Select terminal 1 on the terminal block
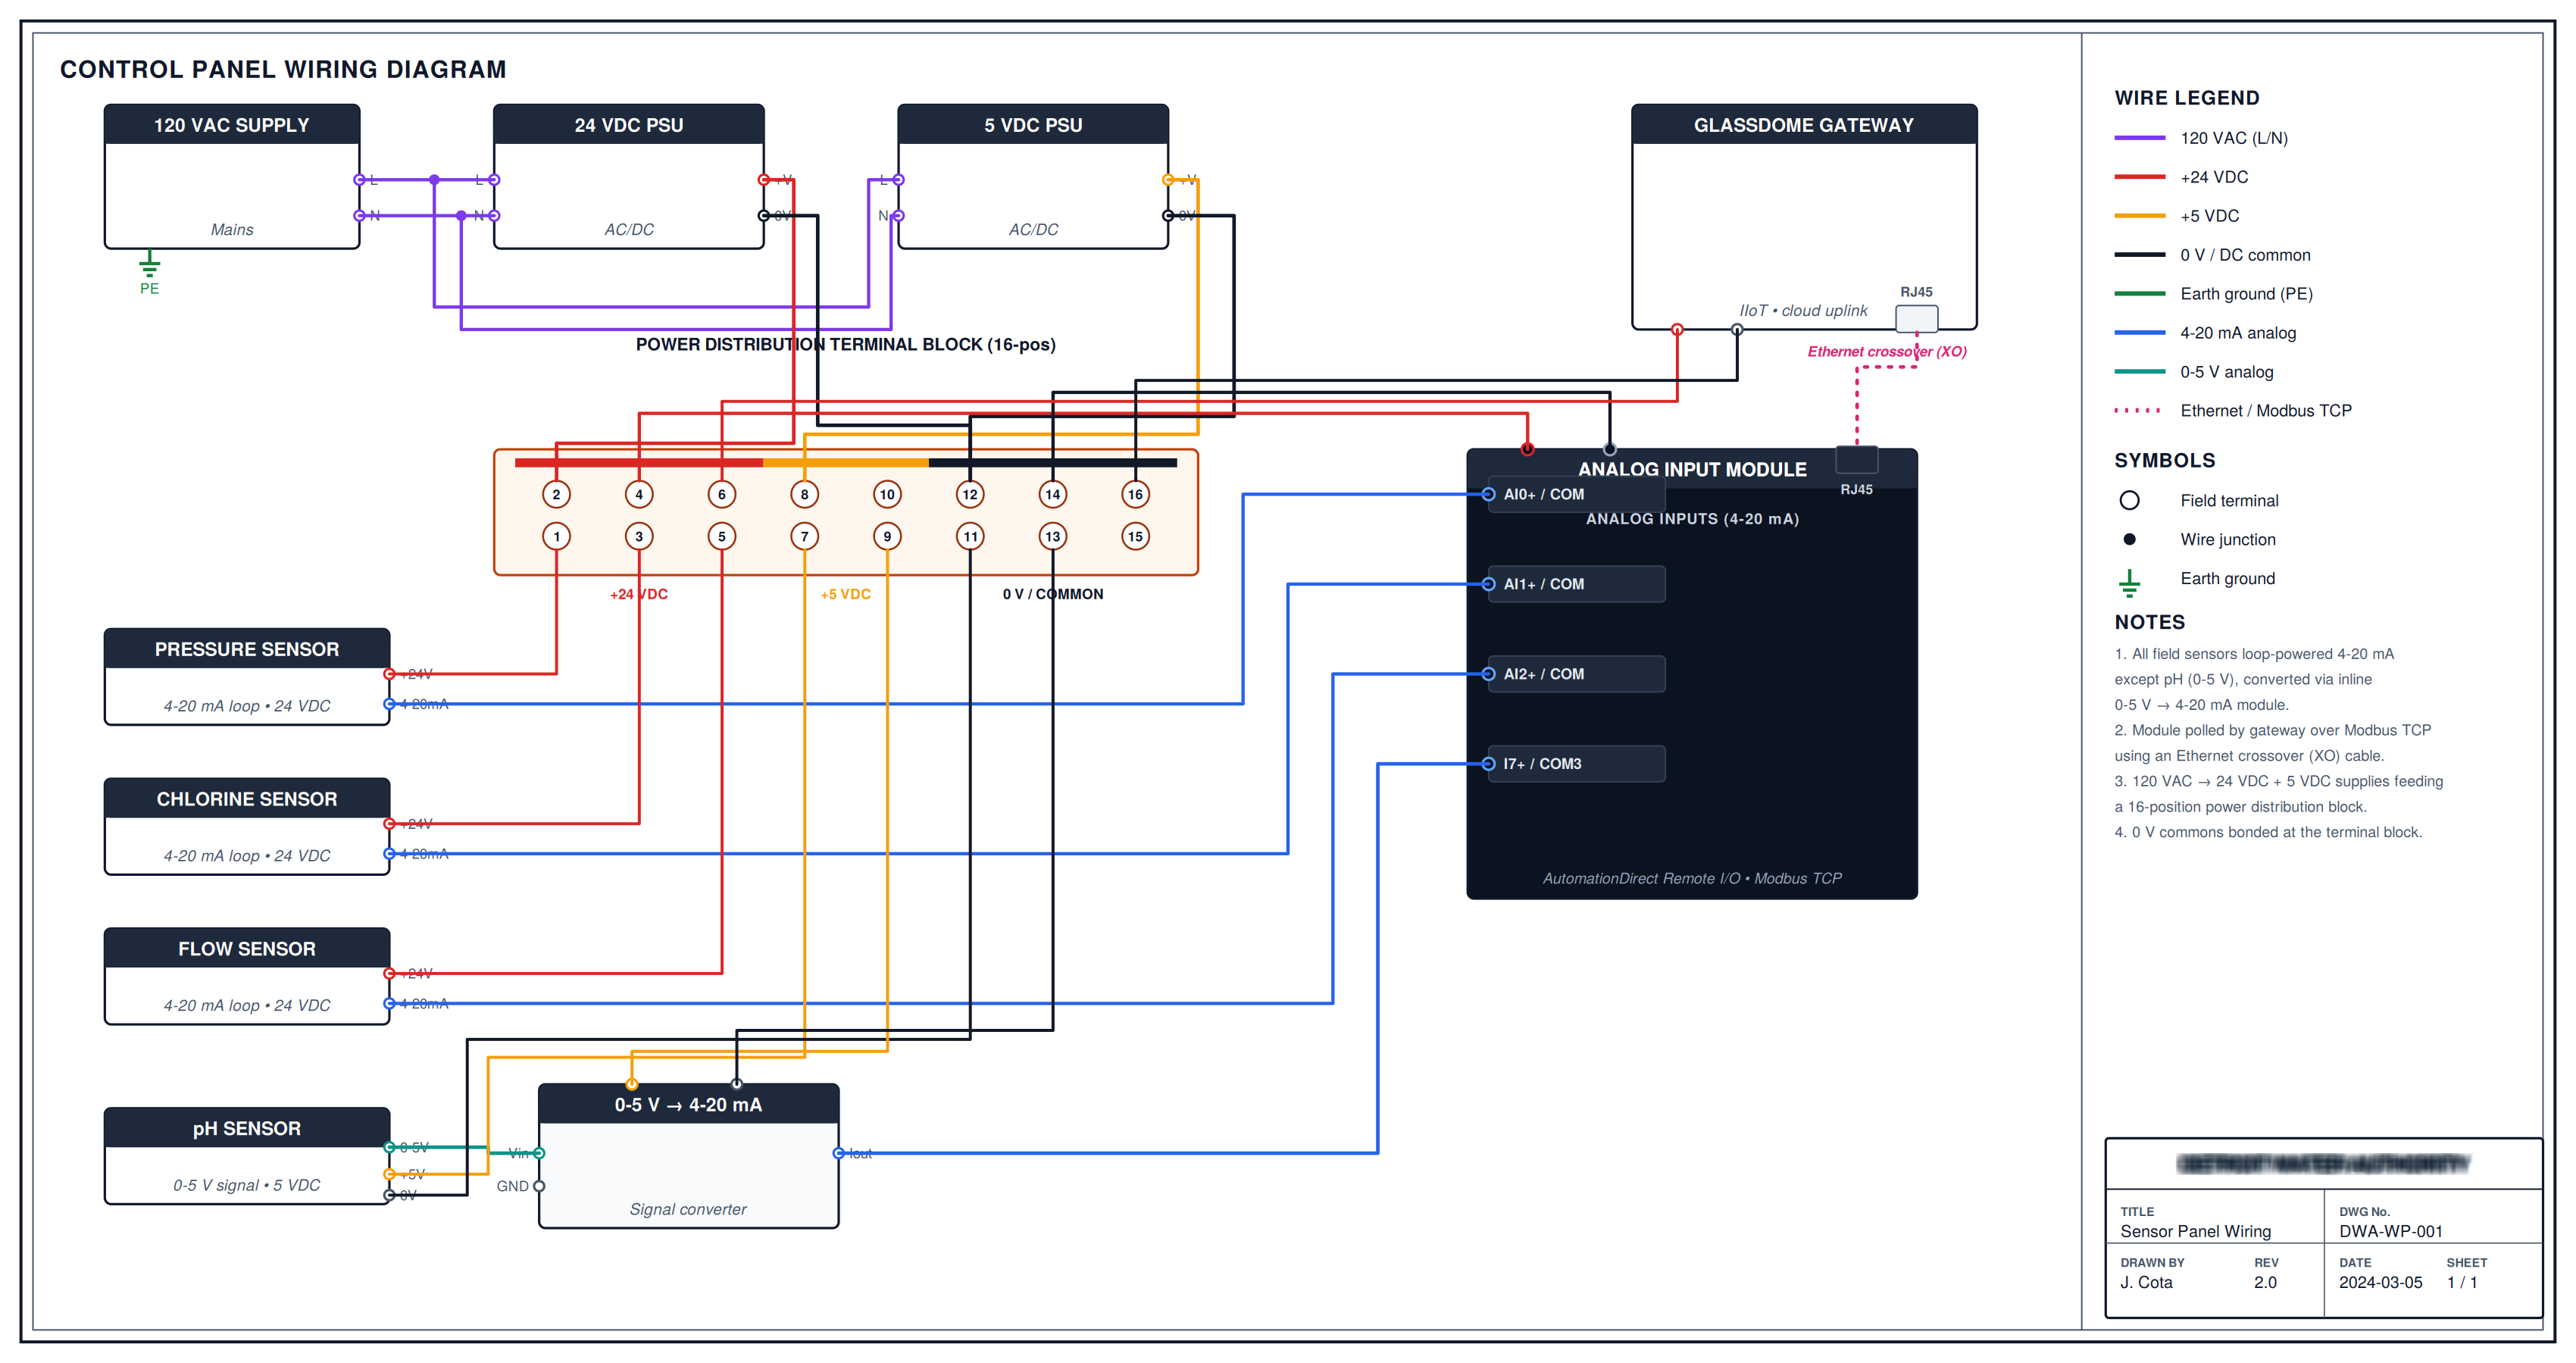The image size is (2576, 1363). pyautogui.click(x=556, y=537)
